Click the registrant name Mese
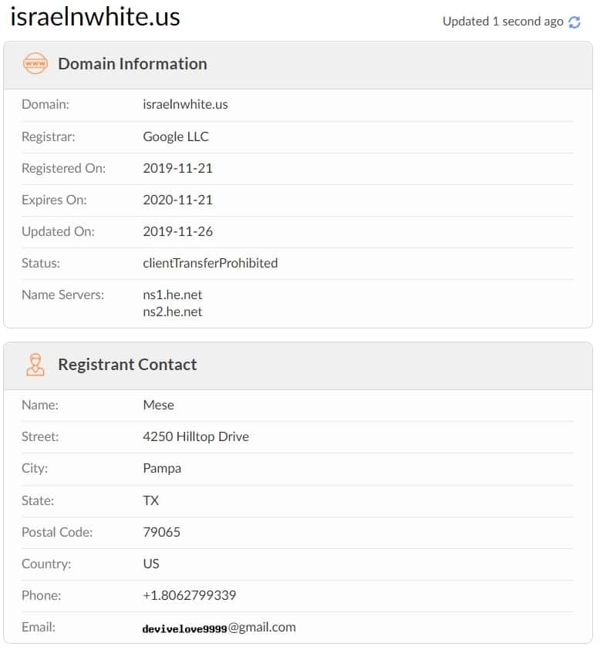The image size is (600, 650). [158, 405]
